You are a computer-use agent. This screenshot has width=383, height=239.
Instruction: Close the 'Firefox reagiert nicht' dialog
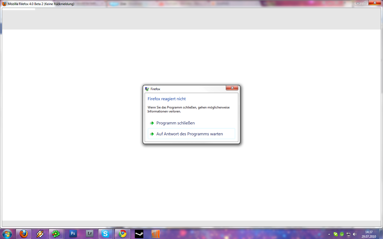click(232, 88)
